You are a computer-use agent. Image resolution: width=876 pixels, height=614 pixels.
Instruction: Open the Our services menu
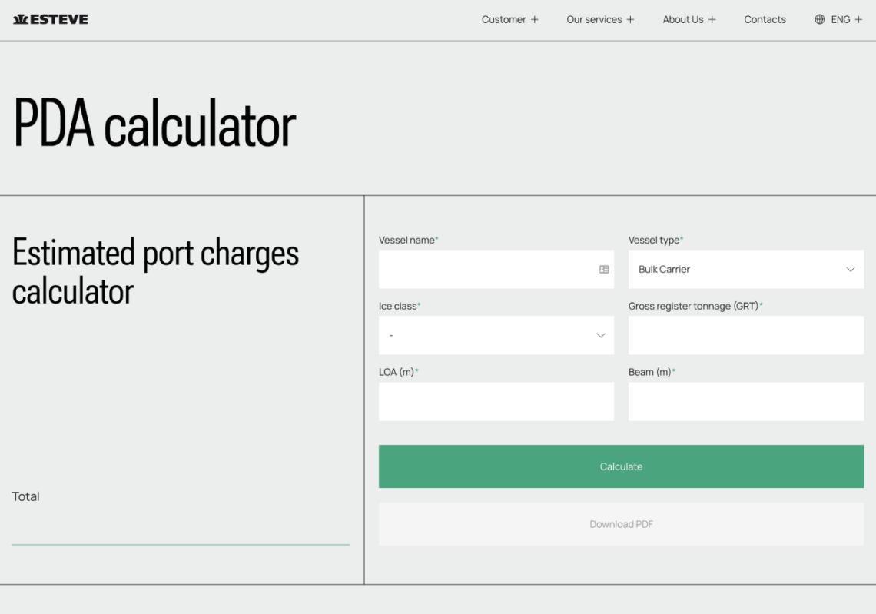594,20
